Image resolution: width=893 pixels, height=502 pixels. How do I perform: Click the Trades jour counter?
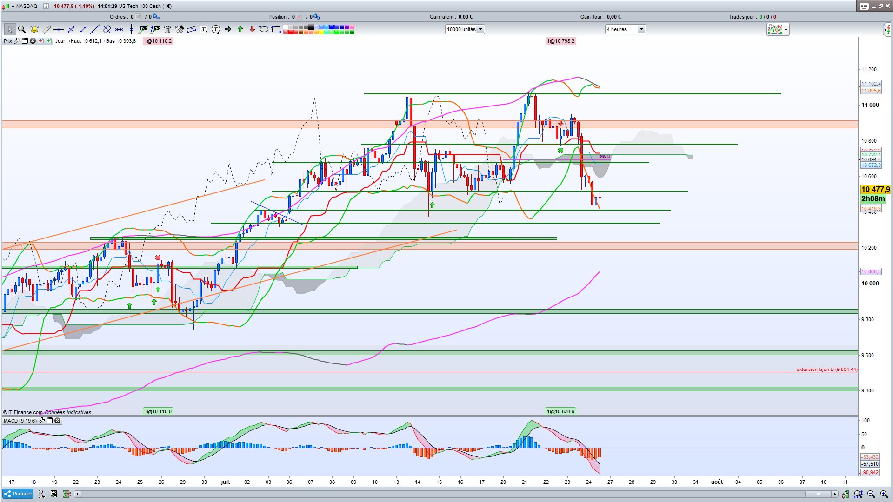[x=752, y=17]
